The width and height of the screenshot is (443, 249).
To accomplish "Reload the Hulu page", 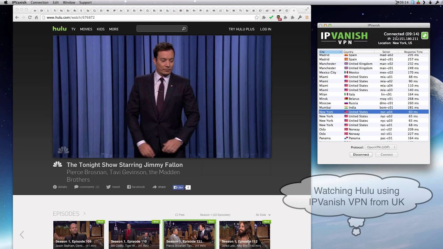I will [x=30, y=17].
